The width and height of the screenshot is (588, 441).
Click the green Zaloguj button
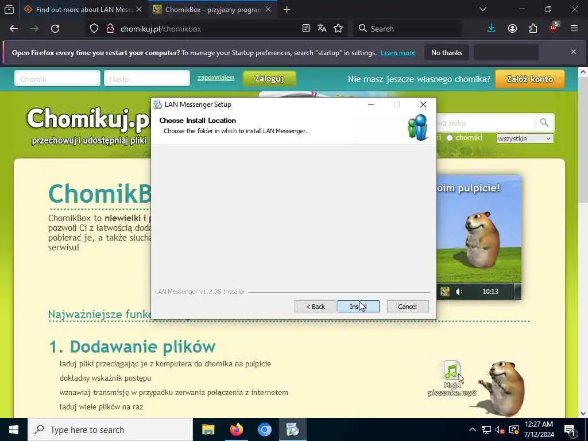[269, 79]
